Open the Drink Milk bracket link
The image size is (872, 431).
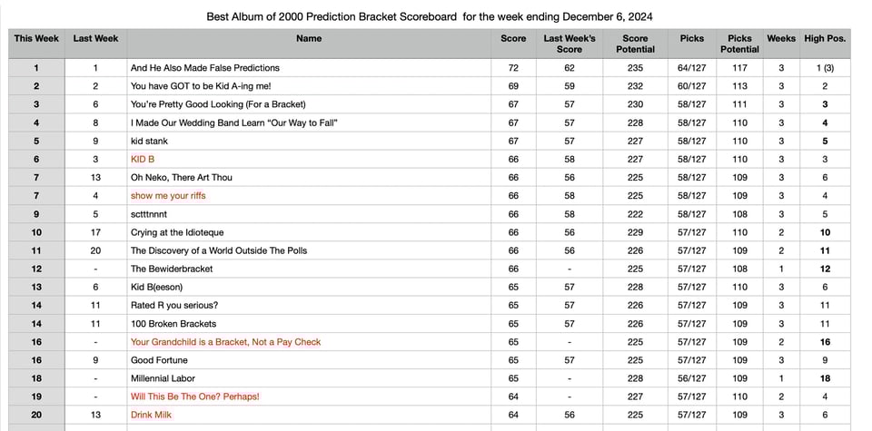point(151,415)
